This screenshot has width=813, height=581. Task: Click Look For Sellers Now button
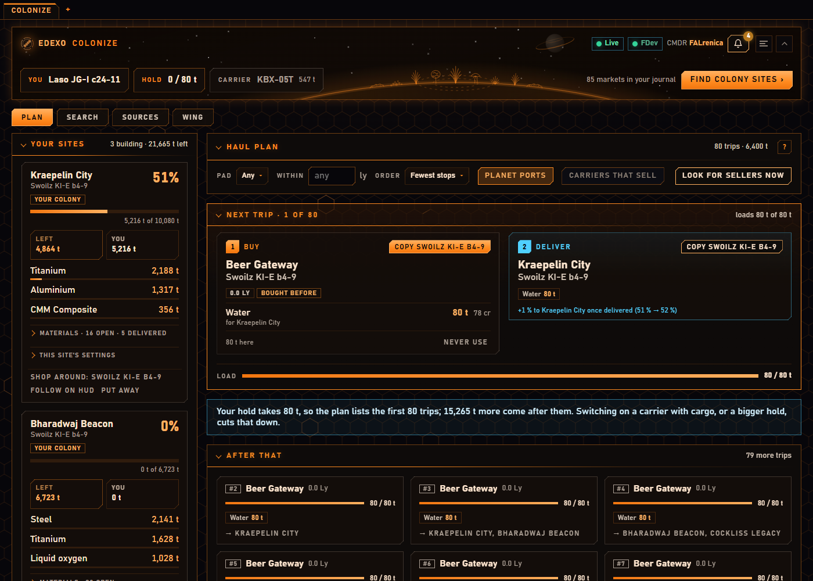click(733, 175)
